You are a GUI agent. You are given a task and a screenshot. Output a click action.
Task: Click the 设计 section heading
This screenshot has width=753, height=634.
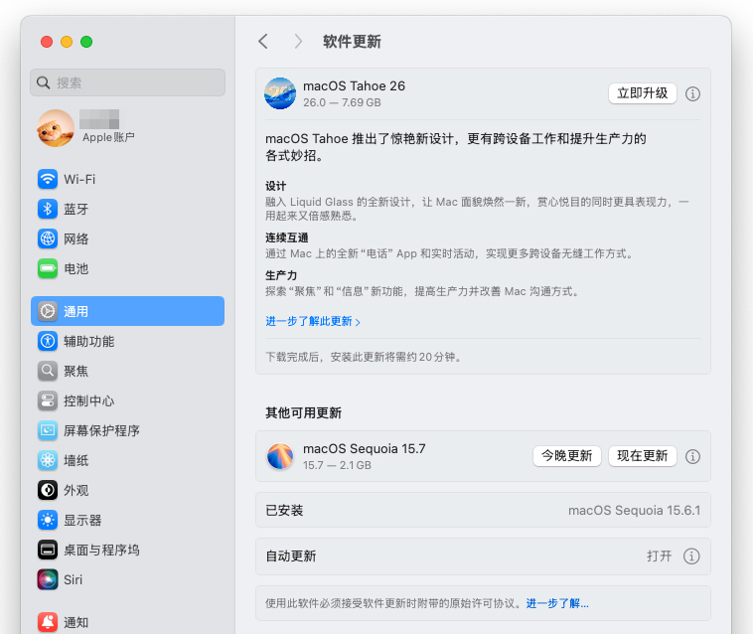[275, 186]
